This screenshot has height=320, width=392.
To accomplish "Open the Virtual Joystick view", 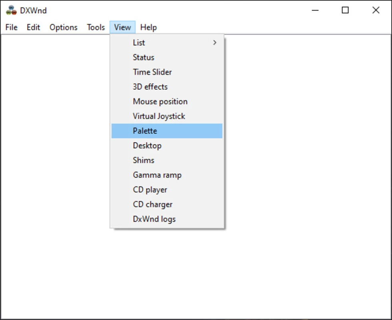I will click(167, 116).
